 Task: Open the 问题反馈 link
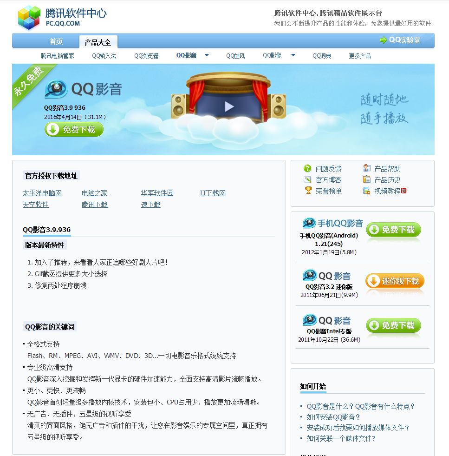tap(328, 169)
